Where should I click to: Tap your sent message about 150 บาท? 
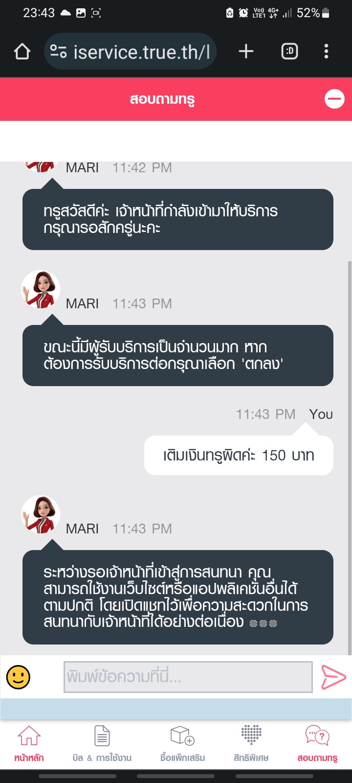point(239,455)
